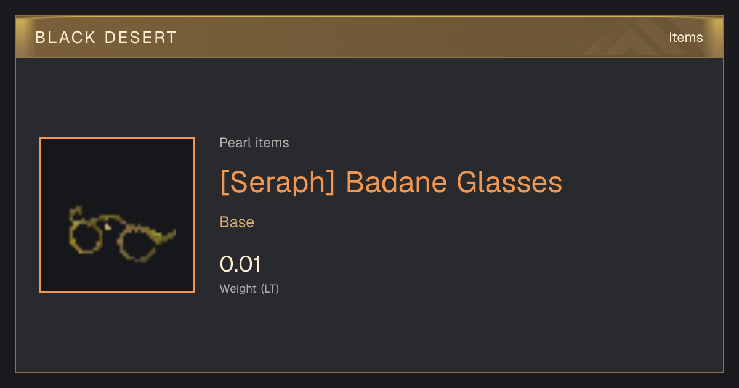Click the Weight (LT) caption
This screenshot has height=388, width=739.
249,289
